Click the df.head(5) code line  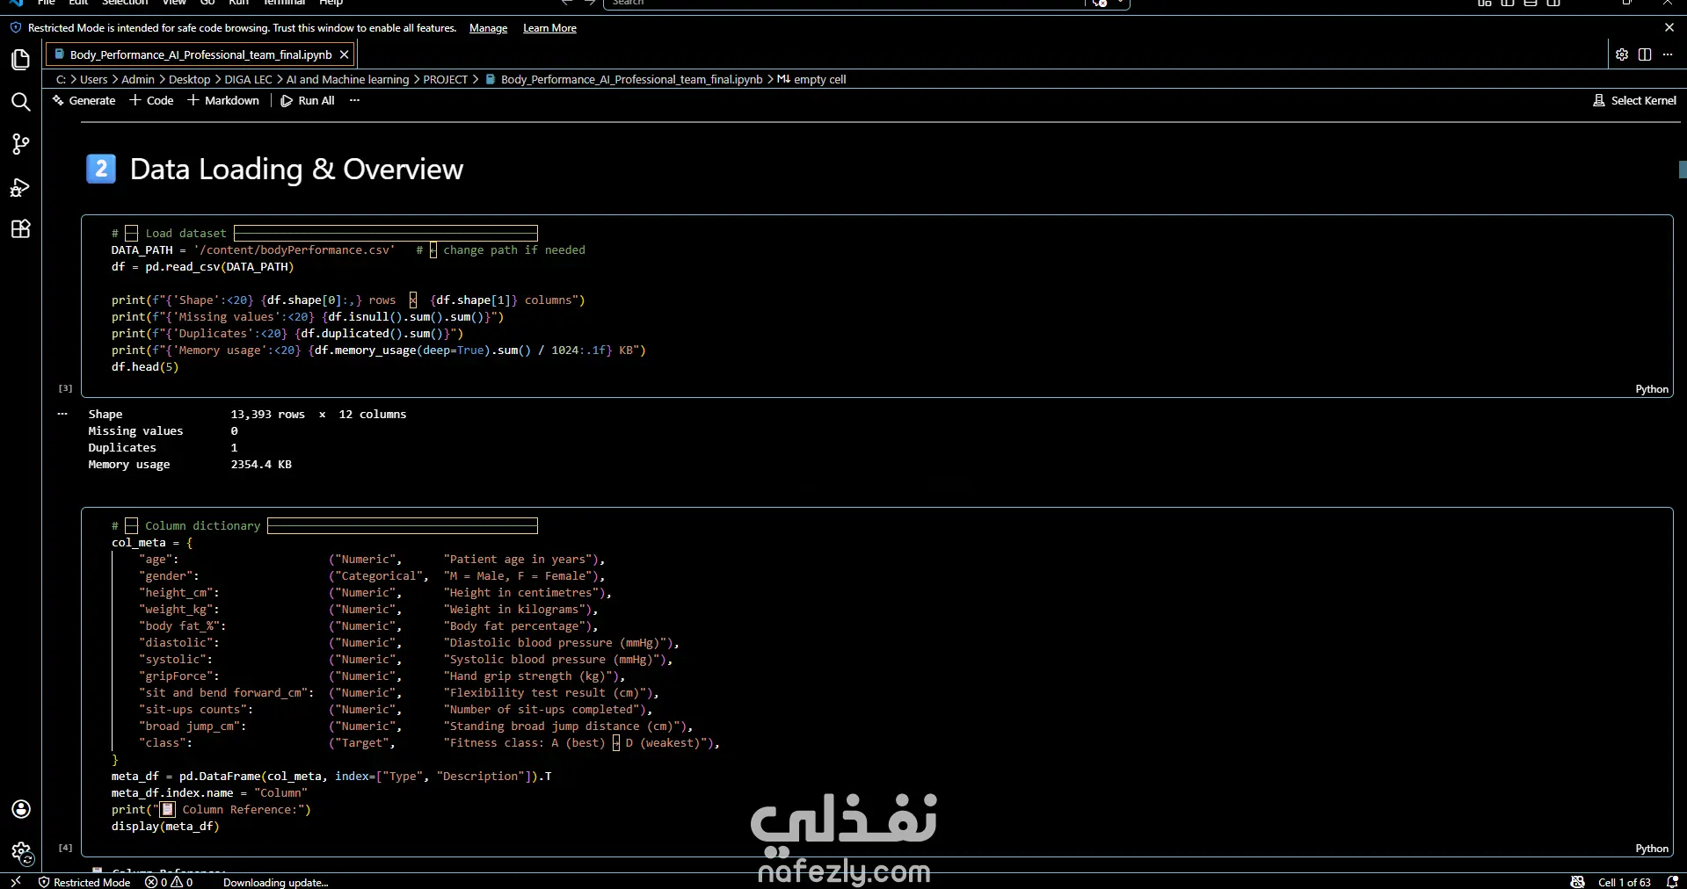[x=144, y=367]
